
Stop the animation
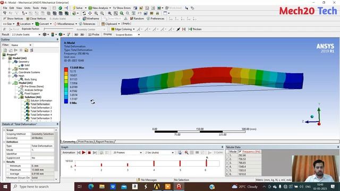click(x=89, y=153)
